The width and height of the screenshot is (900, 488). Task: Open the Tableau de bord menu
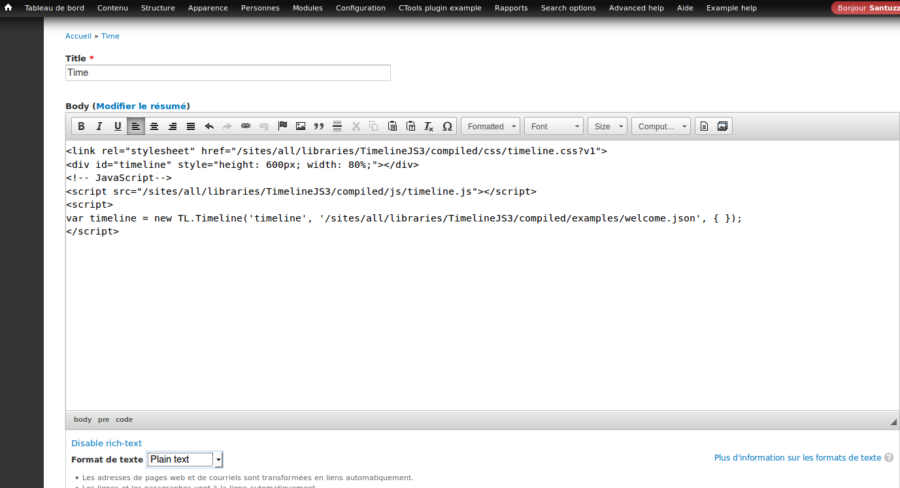[x=54, y=8]
